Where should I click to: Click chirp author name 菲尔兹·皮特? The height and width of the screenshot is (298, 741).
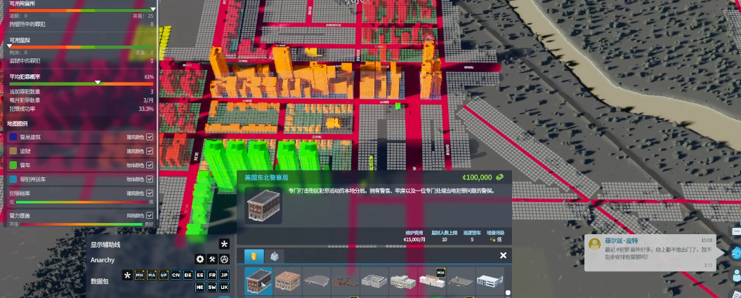click(621, 241)
